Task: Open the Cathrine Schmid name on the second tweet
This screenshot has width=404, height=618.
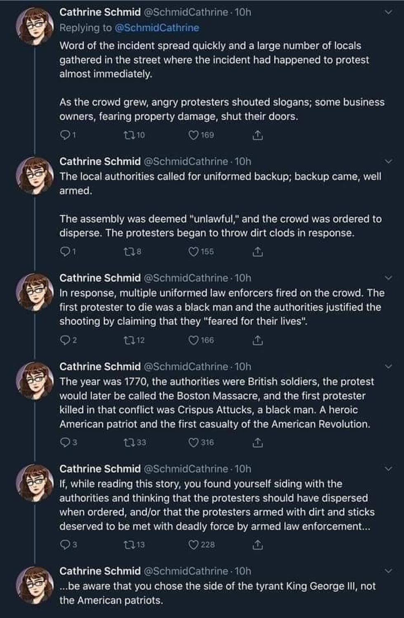Action: [x=100, y=161]
